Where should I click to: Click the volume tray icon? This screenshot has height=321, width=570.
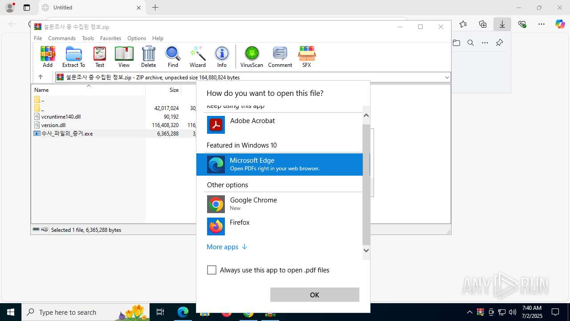(x=513, y=312)
